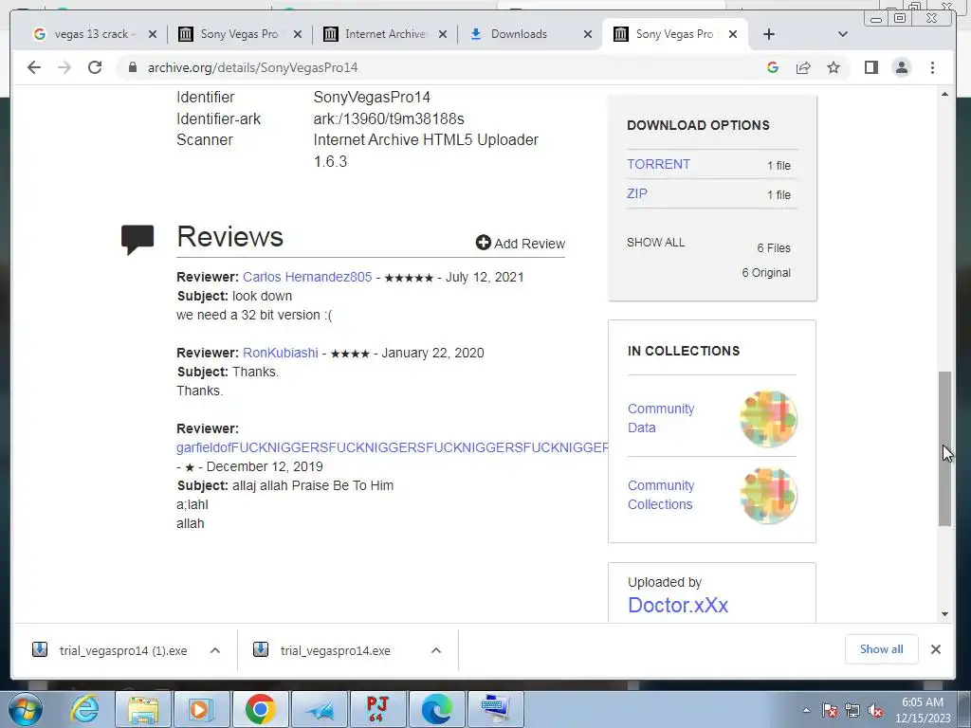Click the Identifier value SonyVegasPro14
Screen dimensions: 971x728
[x=372, y=98]
